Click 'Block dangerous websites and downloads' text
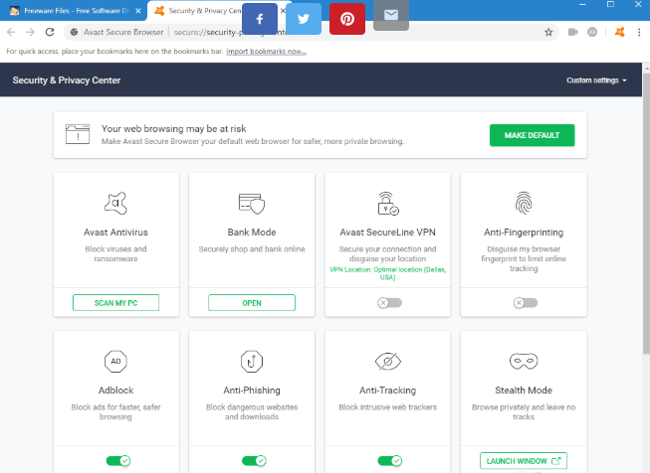The width and height of the screenshot is (650, 473). coord(252,411)
